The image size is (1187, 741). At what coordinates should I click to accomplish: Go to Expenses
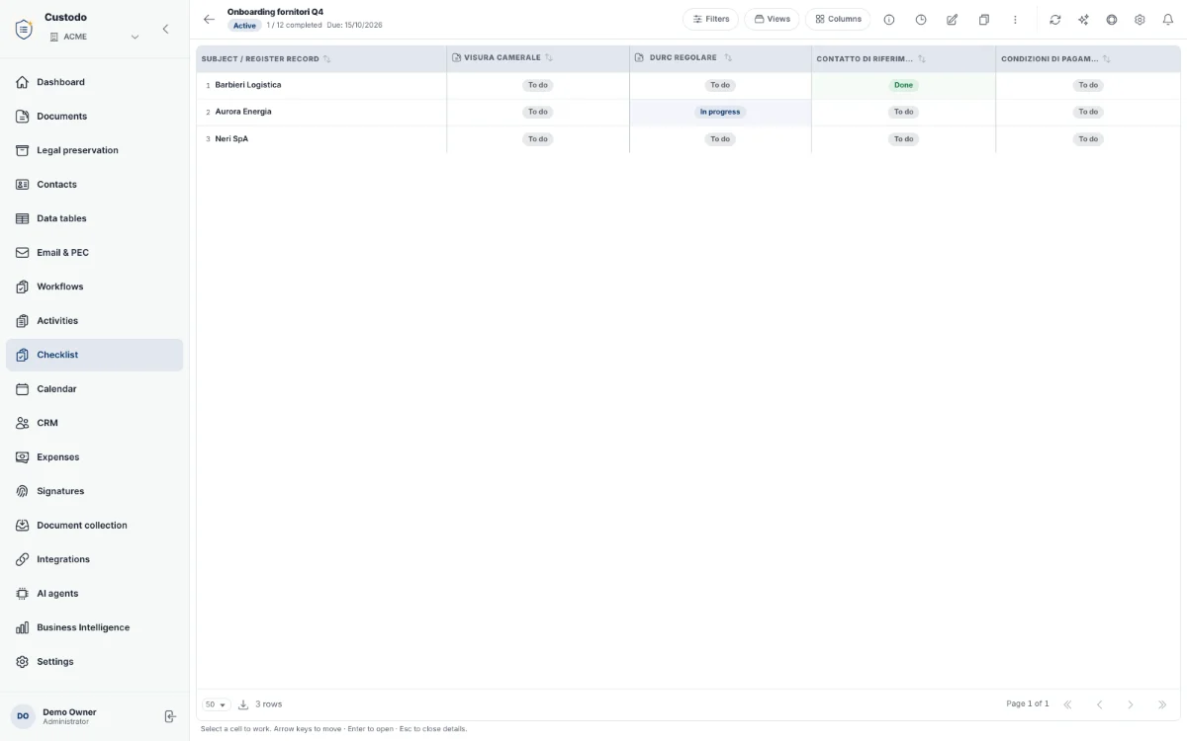click(94, 457)
